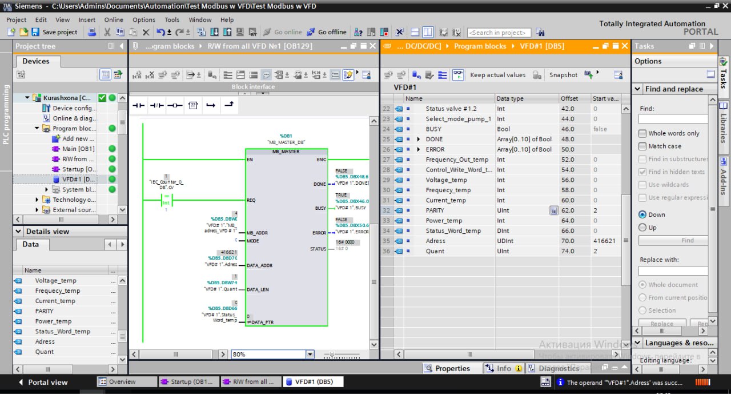
Task: Open the Tools menu
Action: [172, 19]
